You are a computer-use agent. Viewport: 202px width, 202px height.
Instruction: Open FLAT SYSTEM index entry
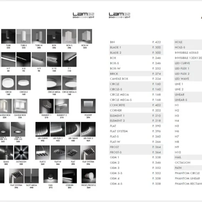point(136,131)
